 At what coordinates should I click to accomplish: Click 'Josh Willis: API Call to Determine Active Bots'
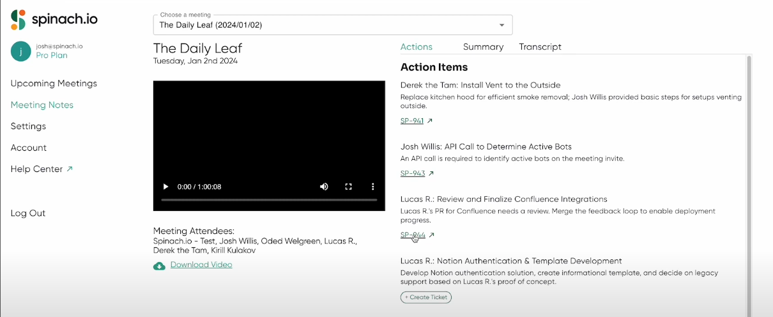[486, 146]
